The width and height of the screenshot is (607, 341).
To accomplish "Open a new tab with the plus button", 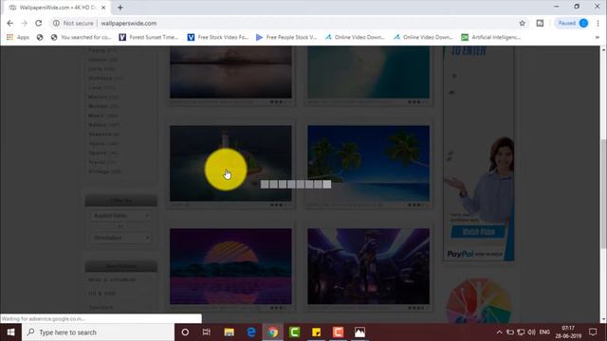I will pos(120,8).
